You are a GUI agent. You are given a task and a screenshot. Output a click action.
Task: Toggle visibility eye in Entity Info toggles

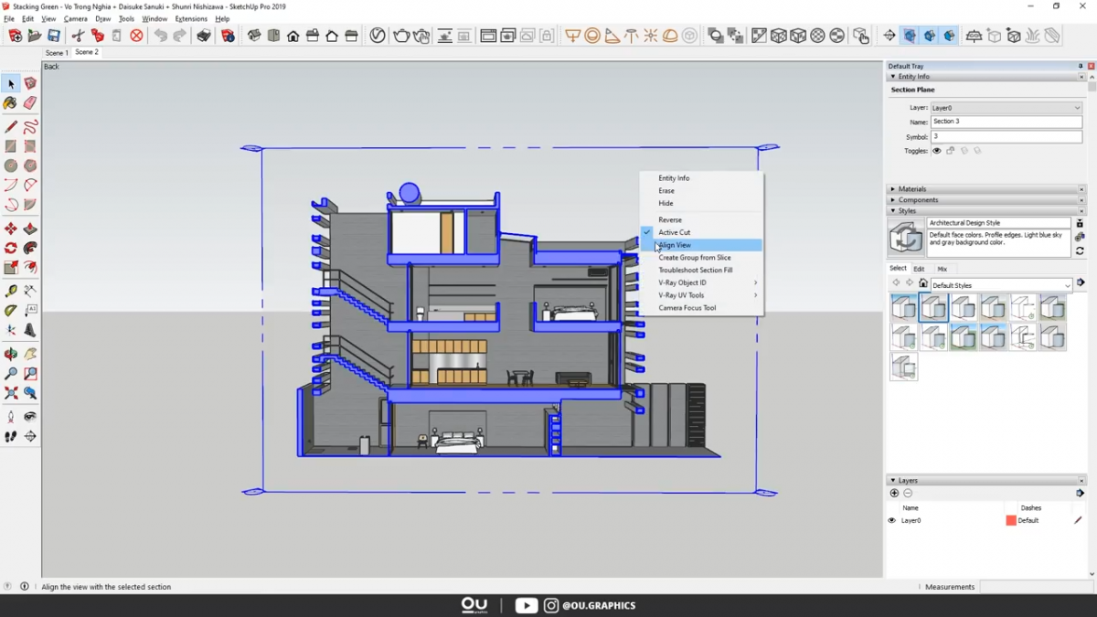[936, 151]
